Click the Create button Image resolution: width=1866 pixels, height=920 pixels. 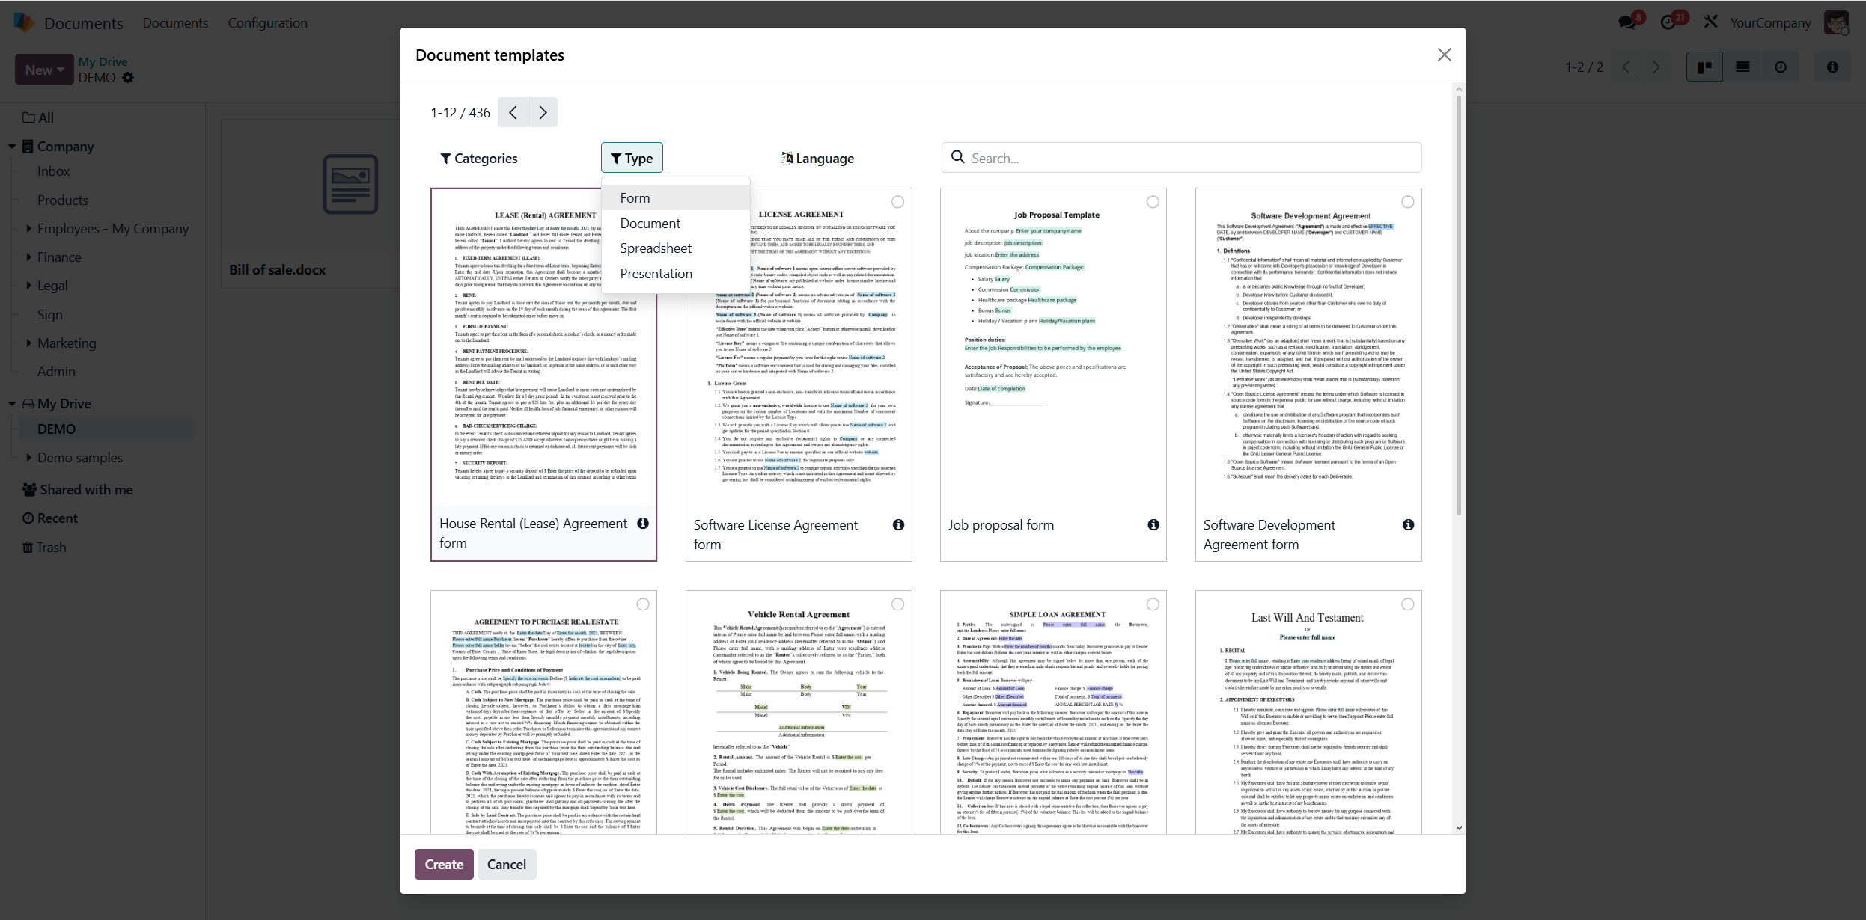[444, 864]
